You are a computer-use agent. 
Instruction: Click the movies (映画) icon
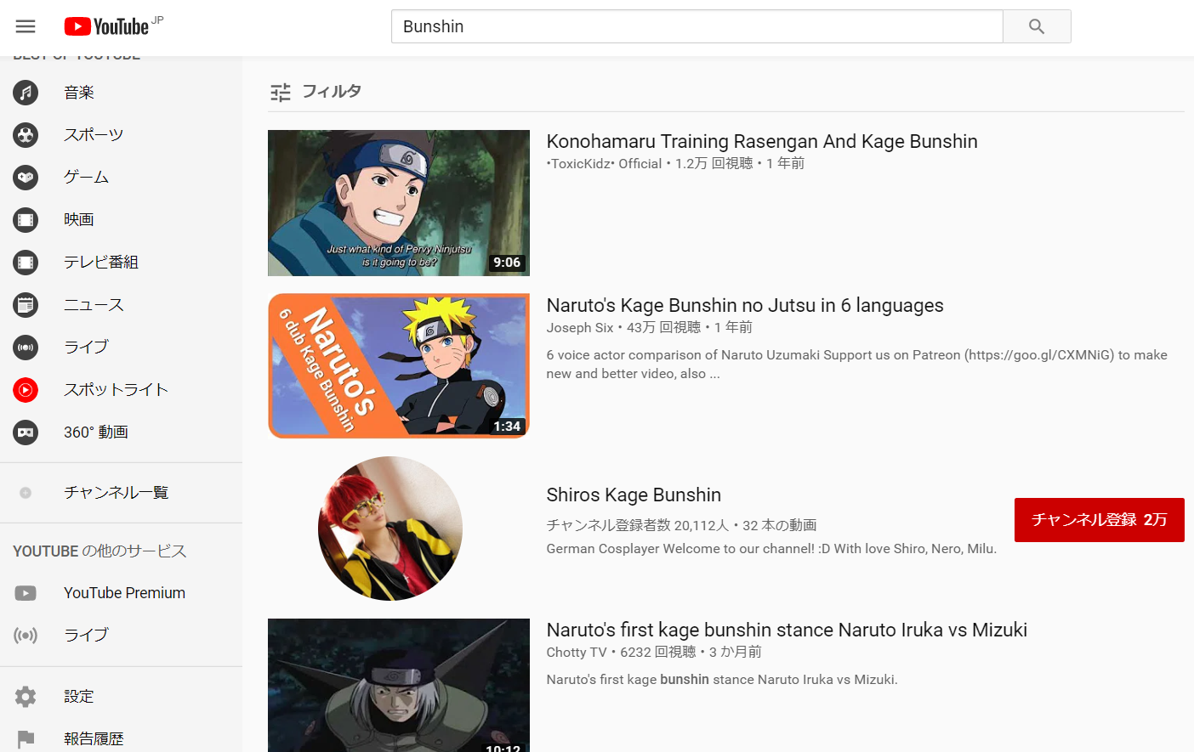coord(26,220)
